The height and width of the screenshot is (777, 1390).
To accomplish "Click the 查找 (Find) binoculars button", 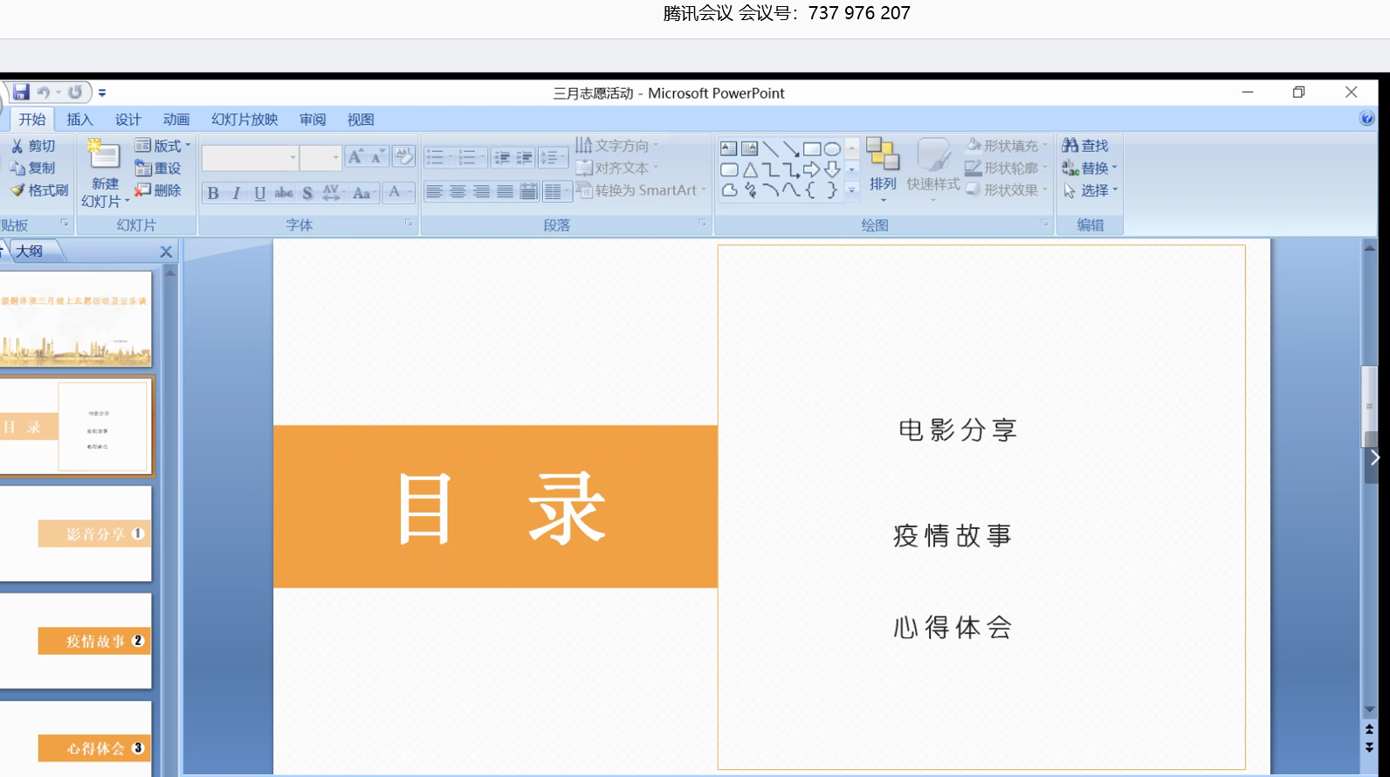I will click(1085, 146).
